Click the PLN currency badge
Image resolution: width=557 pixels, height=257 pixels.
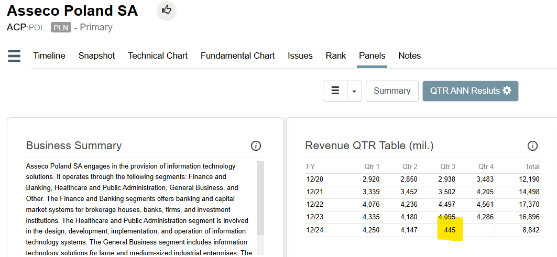61,27
